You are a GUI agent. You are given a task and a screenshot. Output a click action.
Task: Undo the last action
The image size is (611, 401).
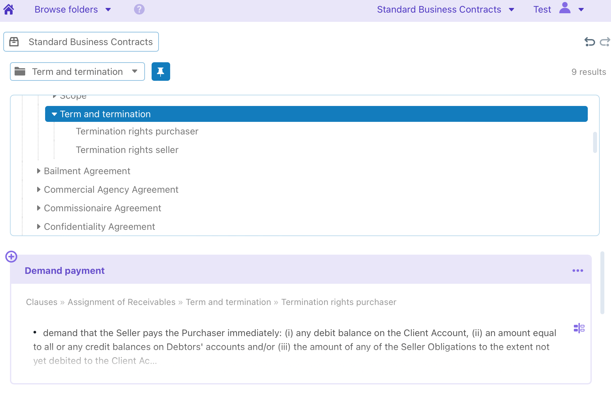pyautogui.click(x=589, y=42)
